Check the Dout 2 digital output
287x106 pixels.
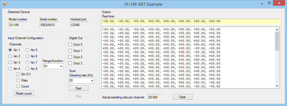point(75,57)
